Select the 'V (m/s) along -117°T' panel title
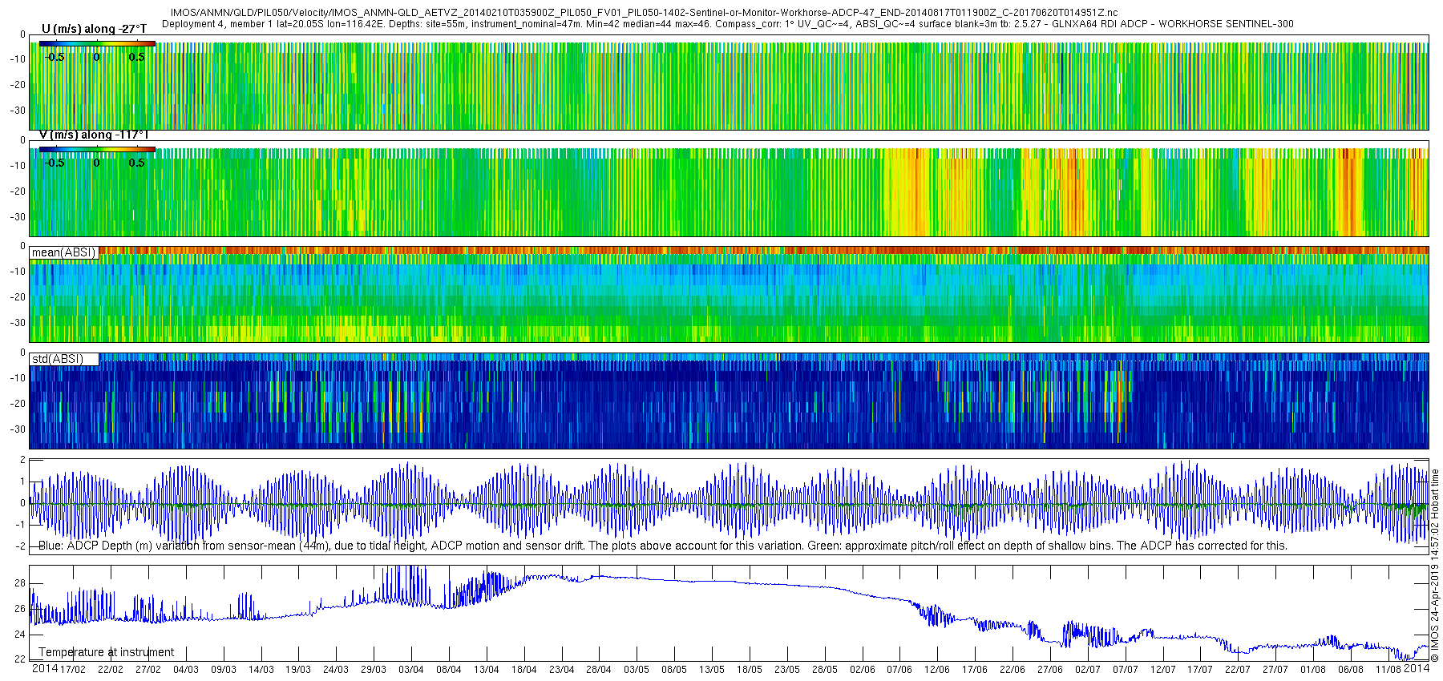Screen dimensions: 1443x681 point(94,135)
